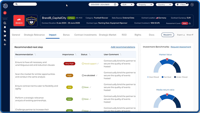The image size is (200, 113).
Task: Click the plus icon in the sidebar
Action: [x=5, y=44]
